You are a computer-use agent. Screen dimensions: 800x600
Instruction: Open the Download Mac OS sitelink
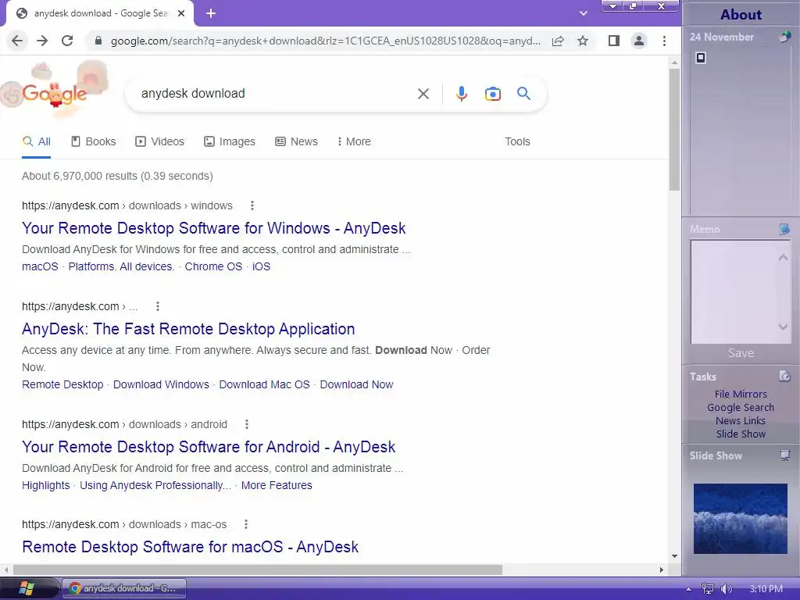[x=264, y=384]
